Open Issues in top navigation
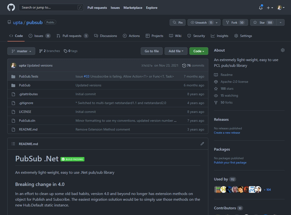291x215 pixels. pyautogui.click(x=115, y=8)
